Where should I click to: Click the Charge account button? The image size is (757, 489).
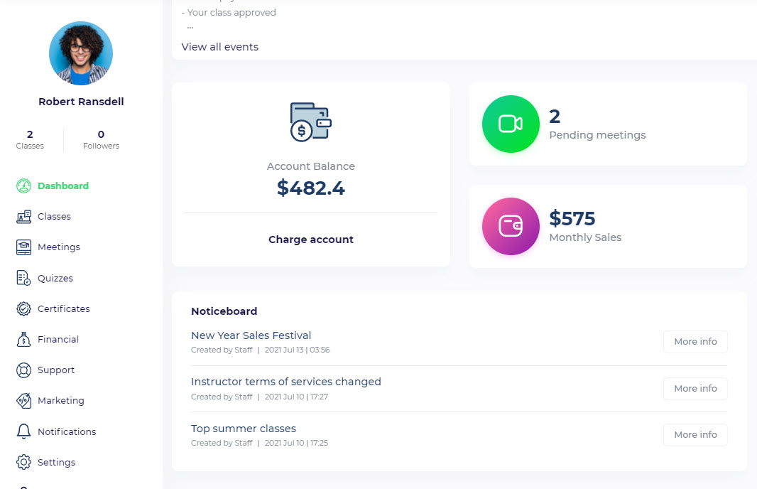tap(311, 240)
